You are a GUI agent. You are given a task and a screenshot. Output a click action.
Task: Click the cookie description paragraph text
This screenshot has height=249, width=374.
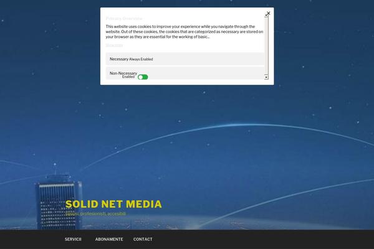[185, 32]
